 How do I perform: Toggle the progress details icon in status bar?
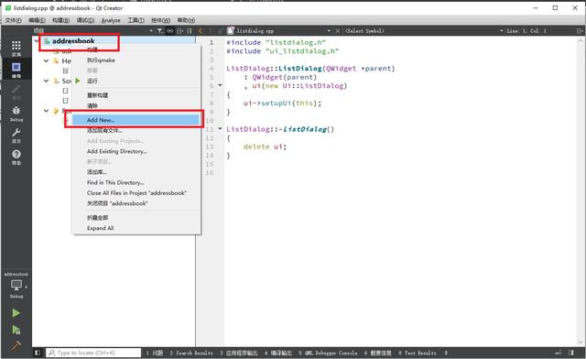[559, 353]
